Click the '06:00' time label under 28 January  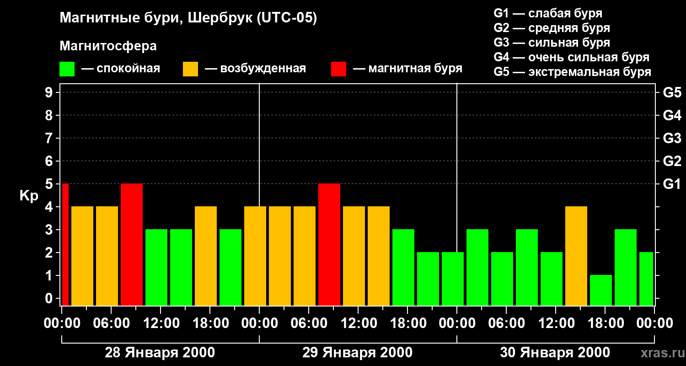click(x=111, y=323)
